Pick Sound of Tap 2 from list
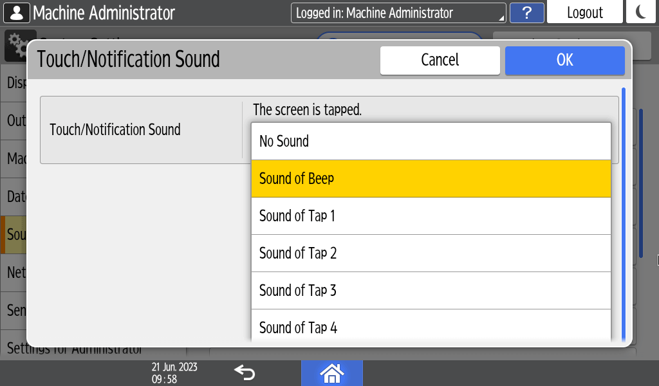Screen dimensions: 659x386 pyautogui.click(x=431, y=253)
